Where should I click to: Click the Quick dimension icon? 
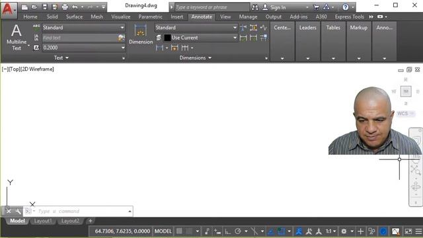click(x=174, y=48)
